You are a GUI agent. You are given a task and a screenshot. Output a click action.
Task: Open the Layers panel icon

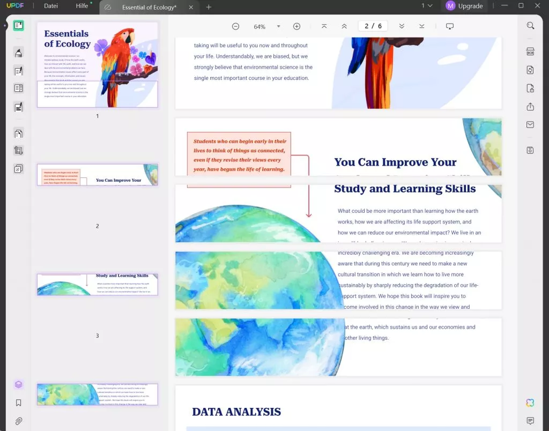(19, 384)
